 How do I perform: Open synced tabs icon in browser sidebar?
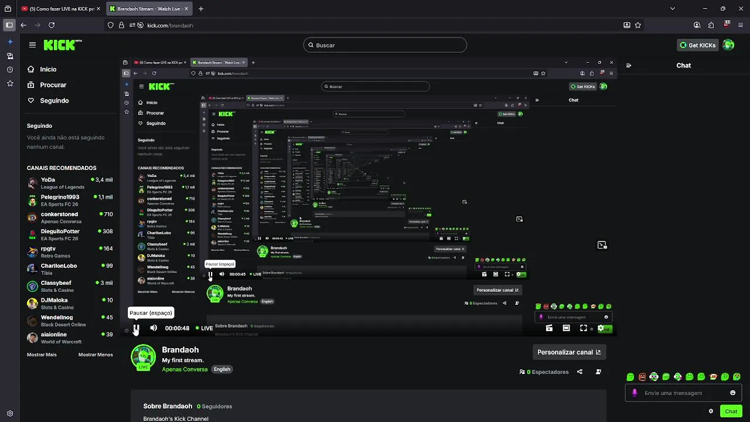click(x=10, y=56)
